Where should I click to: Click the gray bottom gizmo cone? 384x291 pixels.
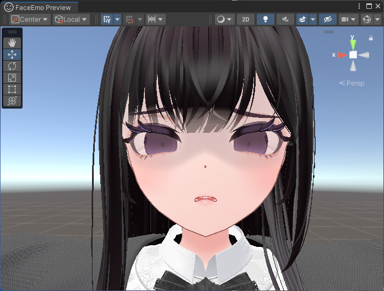point(353,66)
